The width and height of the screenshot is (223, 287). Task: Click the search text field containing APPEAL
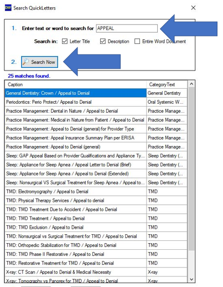[127, 28]
